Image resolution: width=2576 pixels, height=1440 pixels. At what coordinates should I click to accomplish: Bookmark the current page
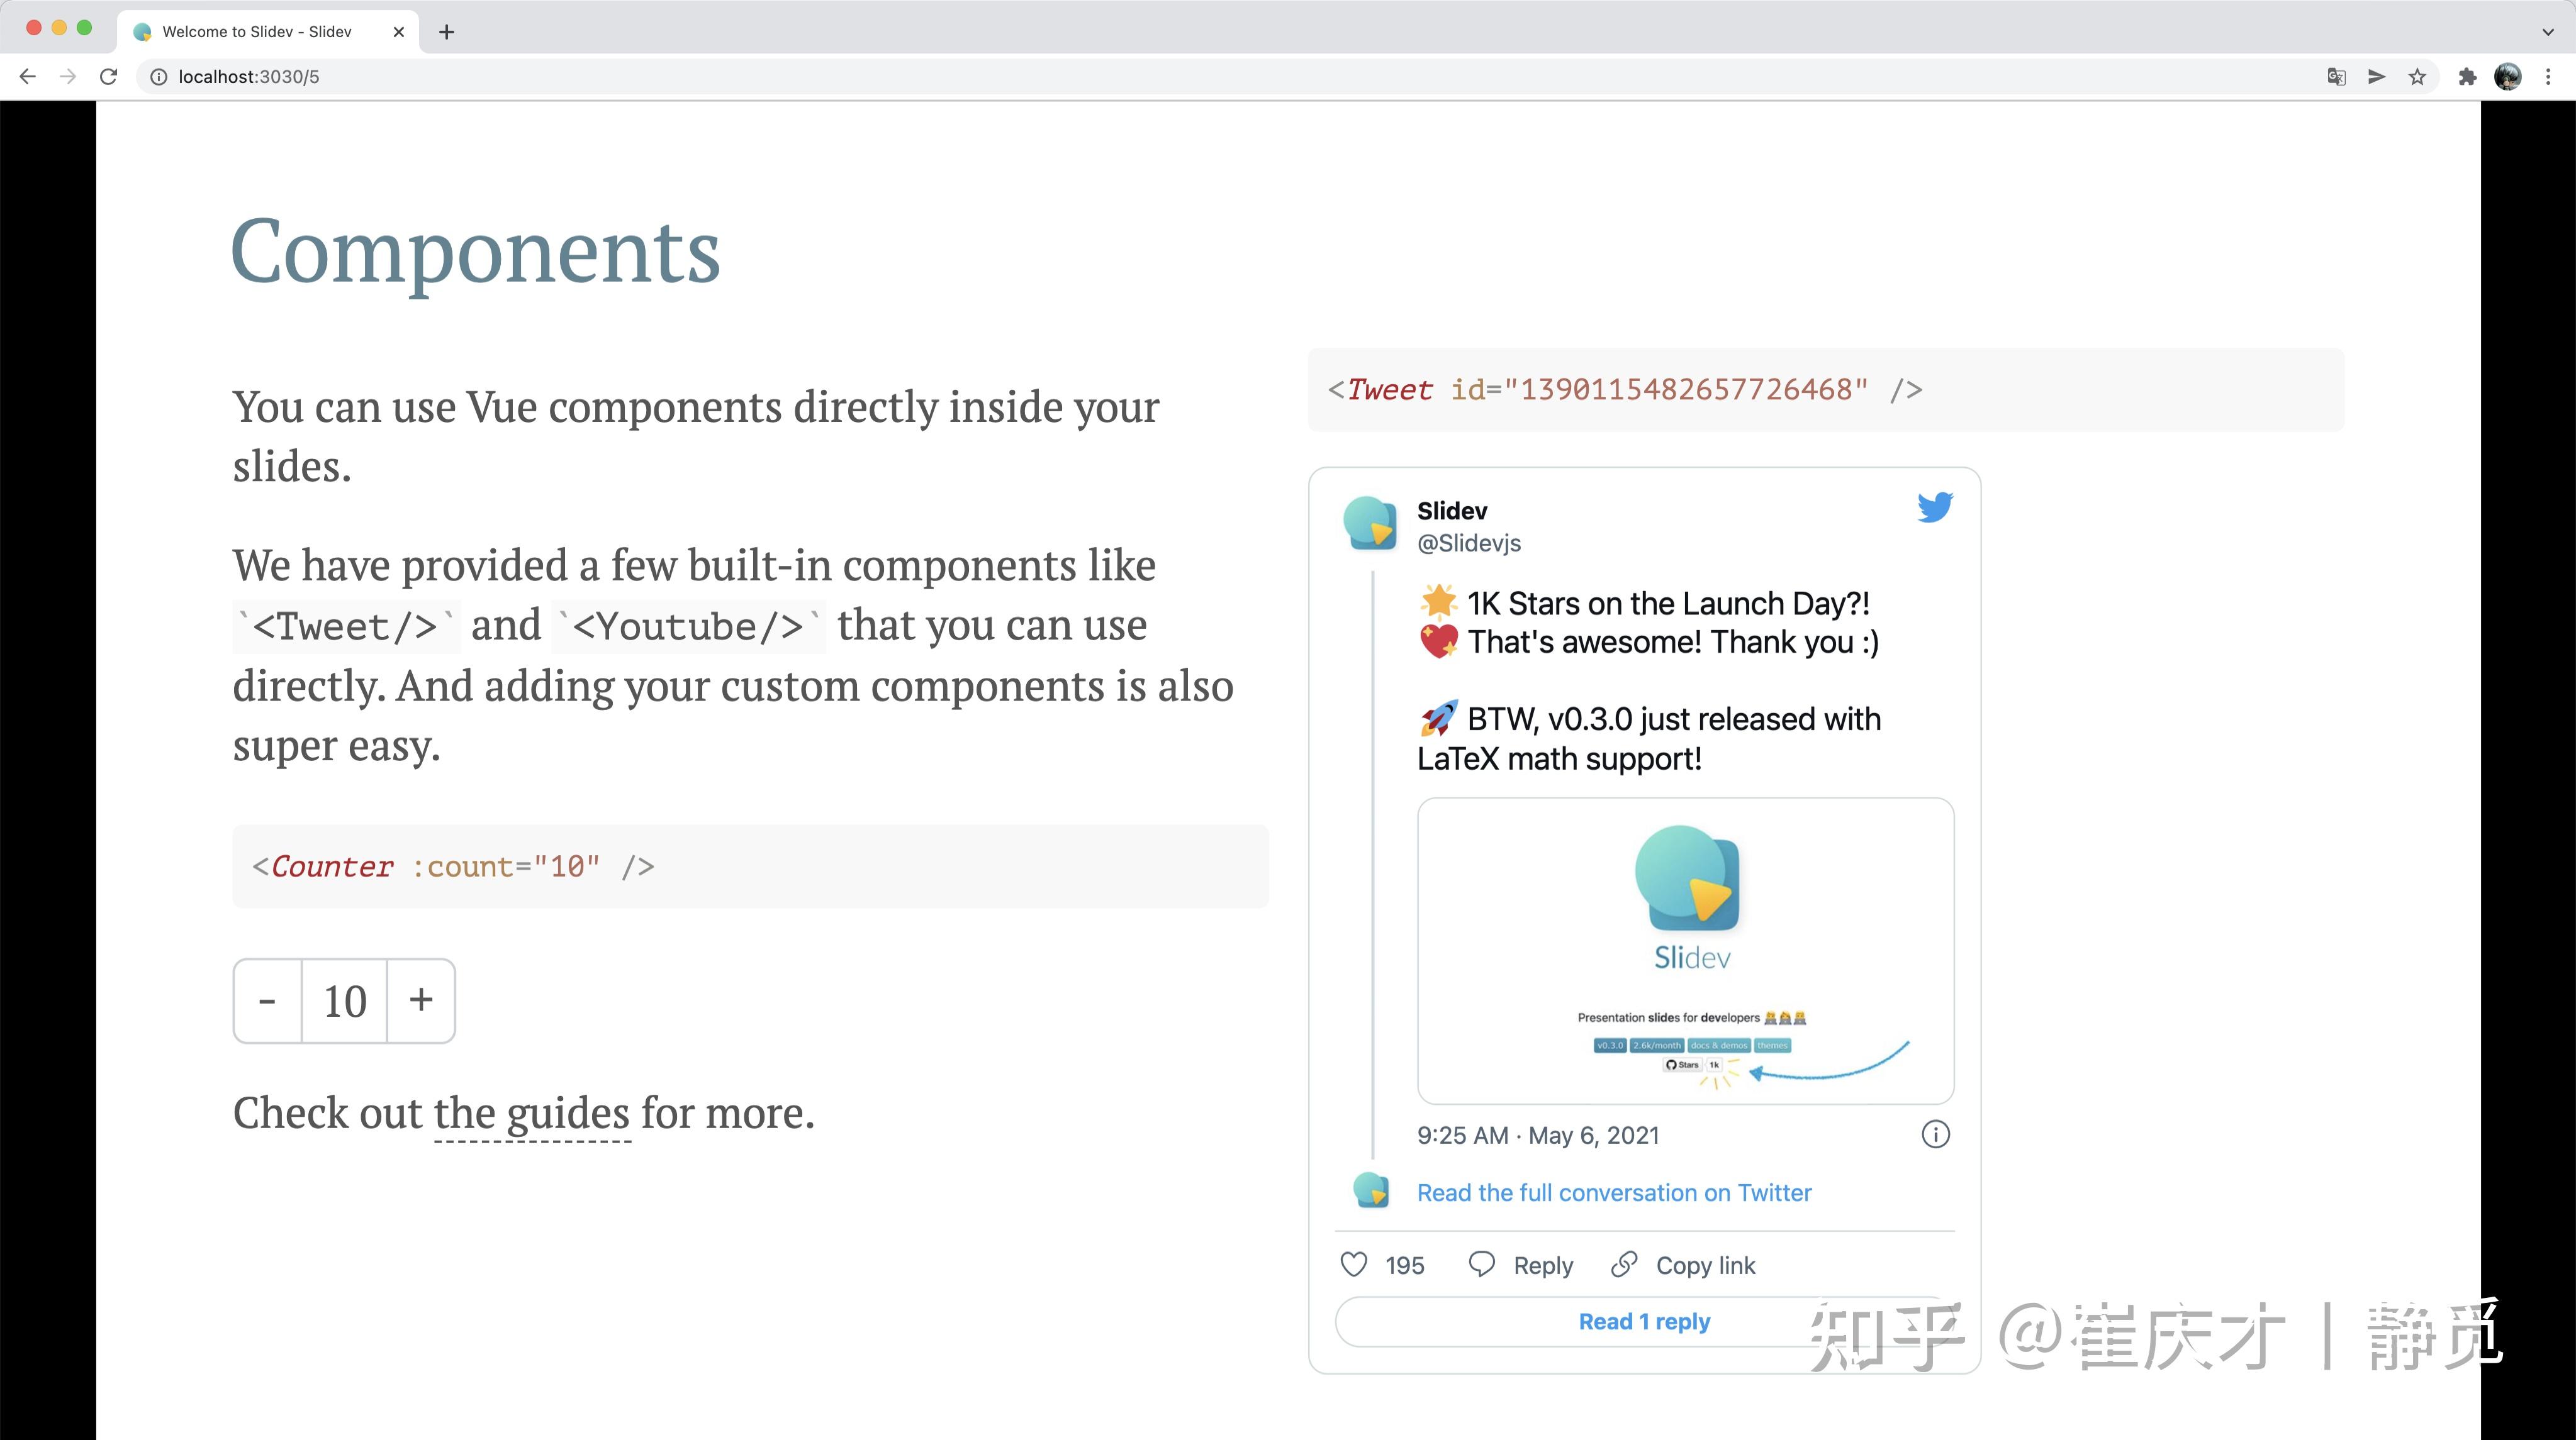[x=2418, y=76]
